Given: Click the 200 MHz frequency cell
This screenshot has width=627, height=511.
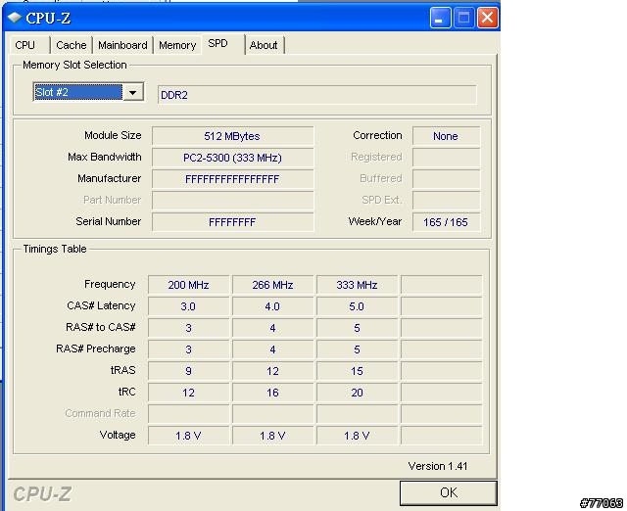Looking at the screenshot, I should click(x=188, y=285).
